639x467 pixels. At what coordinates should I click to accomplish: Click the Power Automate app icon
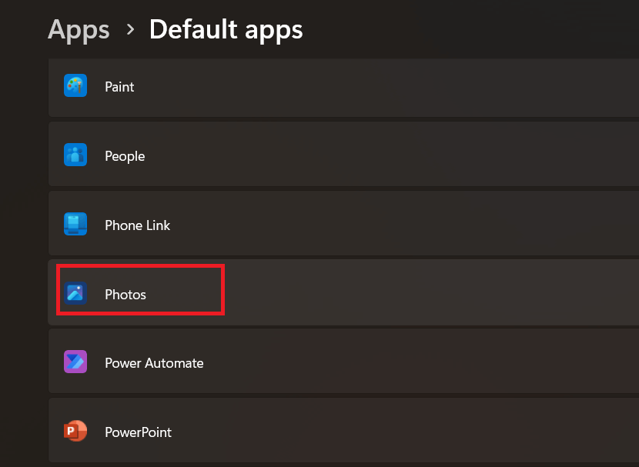[x=75, y=362]
